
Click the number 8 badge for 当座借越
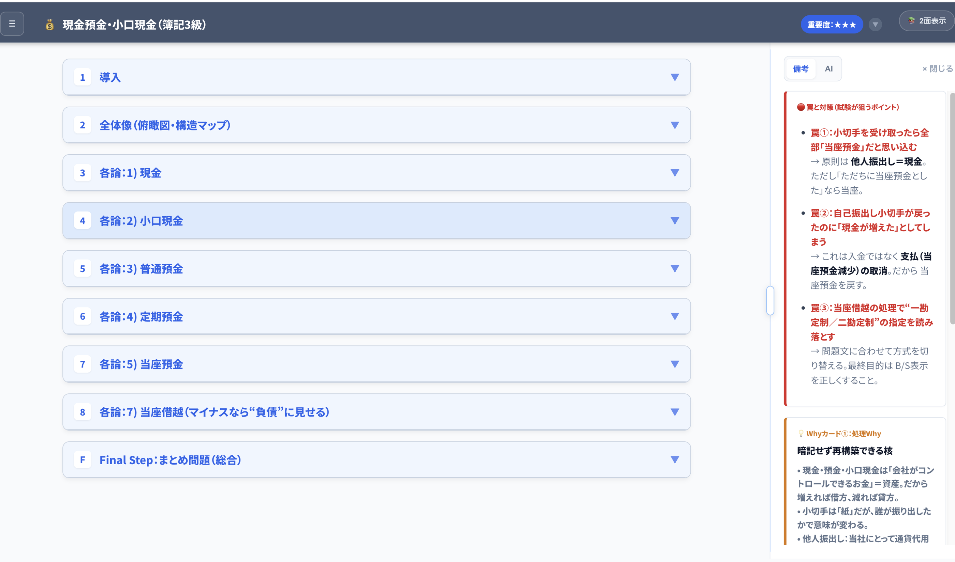coord(82,412)
